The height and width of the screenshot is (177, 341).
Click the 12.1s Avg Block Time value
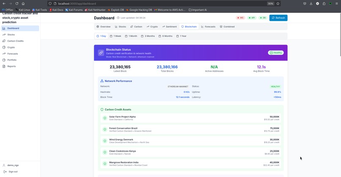pos(261,67)
